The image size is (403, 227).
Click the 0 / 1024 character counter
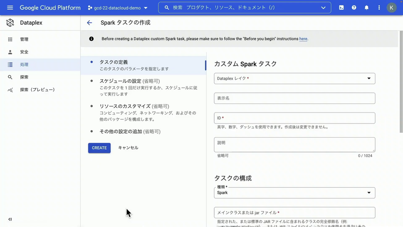click(365, 156)
